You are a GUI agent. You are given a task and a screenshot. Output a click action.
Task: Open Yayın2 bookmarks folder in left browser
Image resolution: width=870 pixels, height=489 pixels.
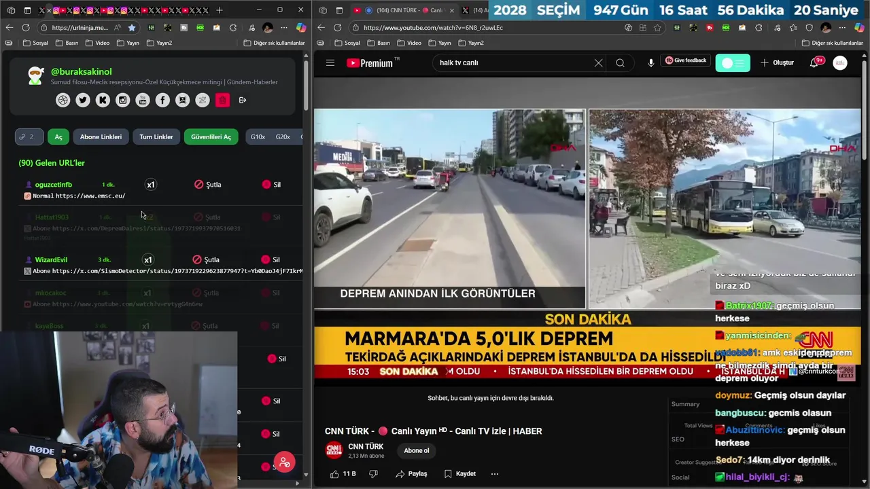pyautogui.click(x=159, y=43)
